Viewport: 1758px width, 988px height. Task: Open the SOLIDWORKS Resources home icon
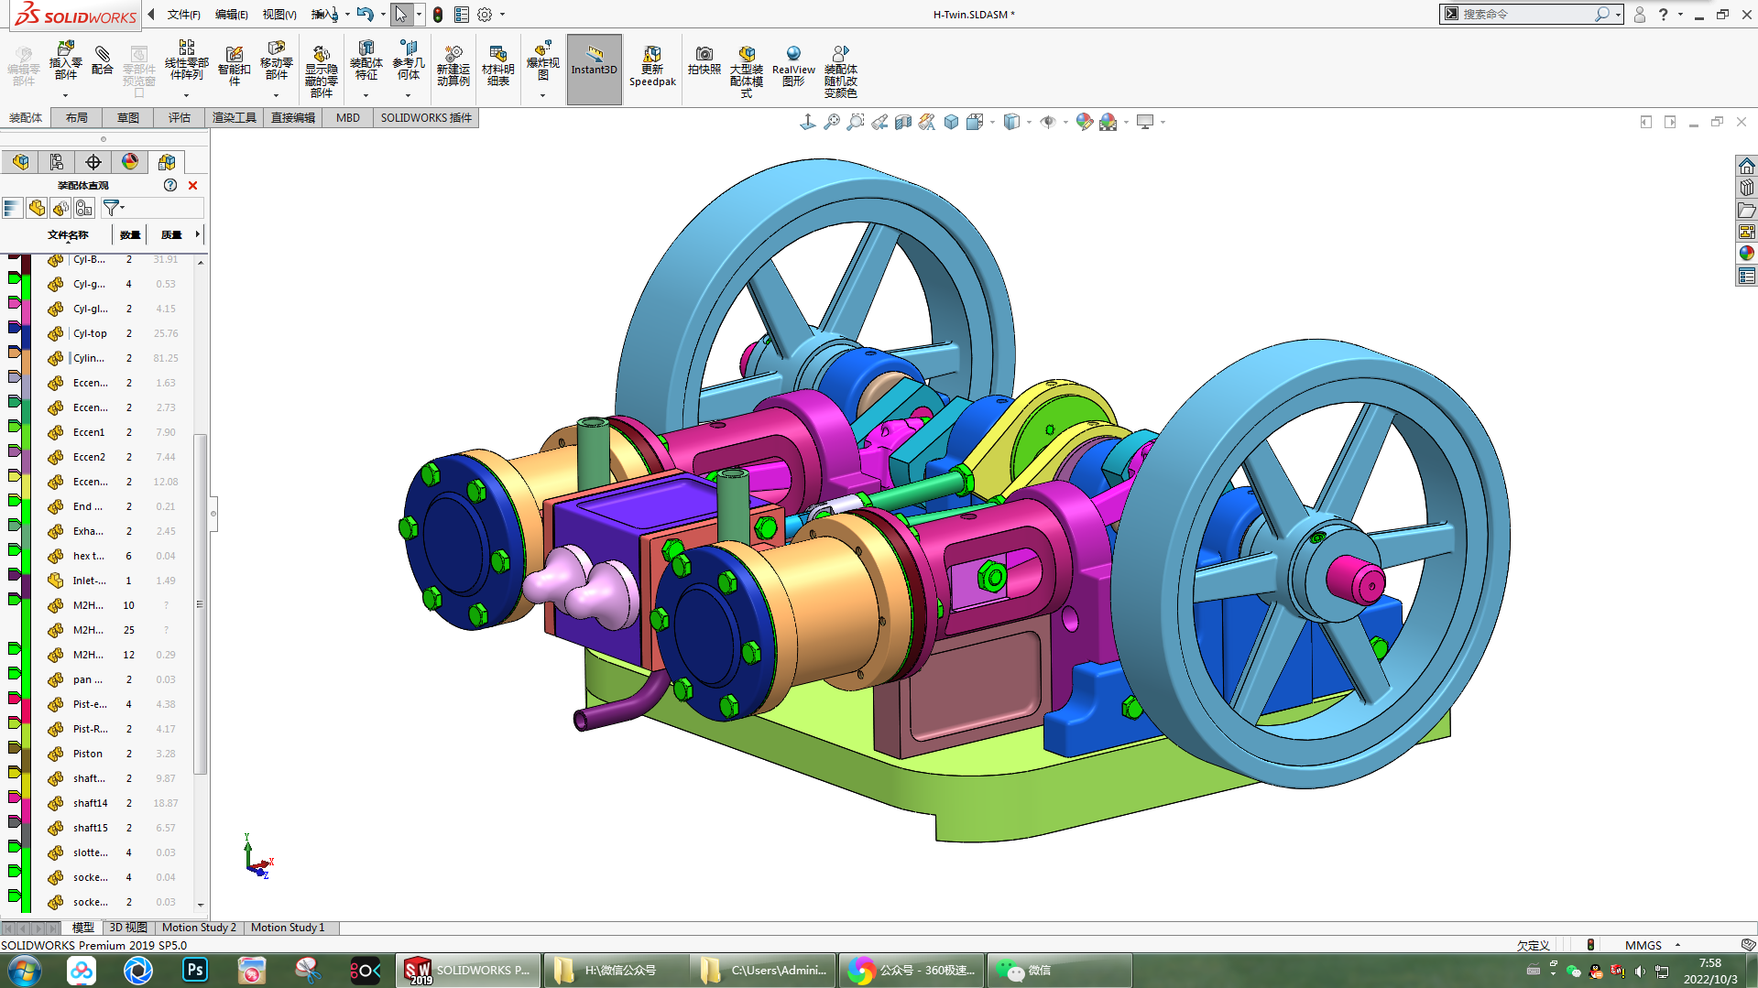pos(1746,166)
